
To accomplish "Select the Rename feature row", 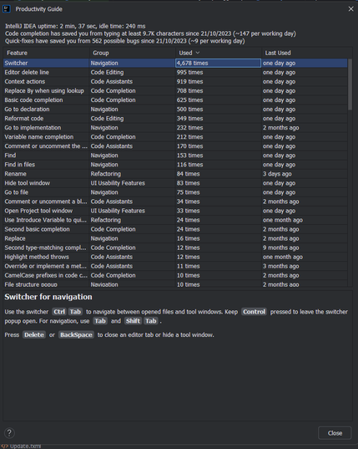I will (175, 174).
